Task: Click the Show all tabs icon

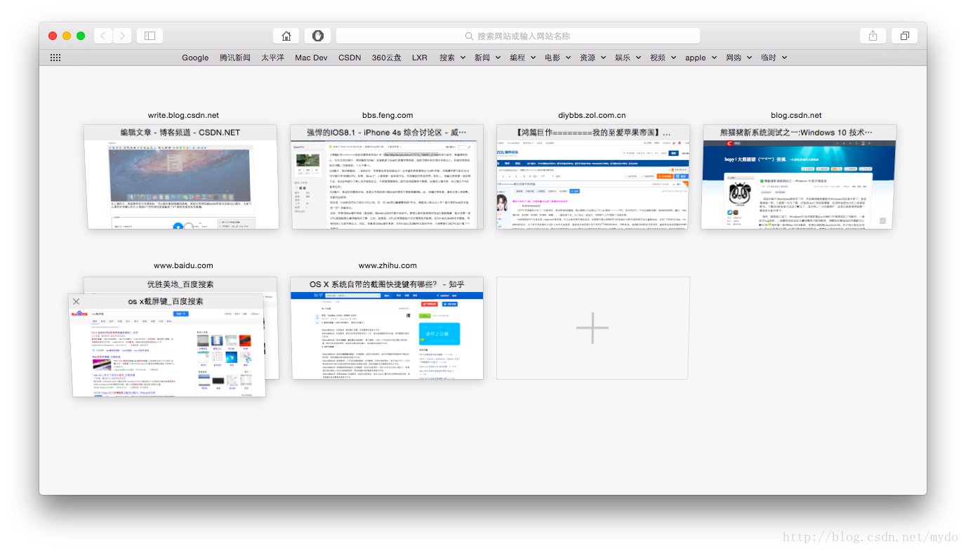Action: [x=904, y=36]
